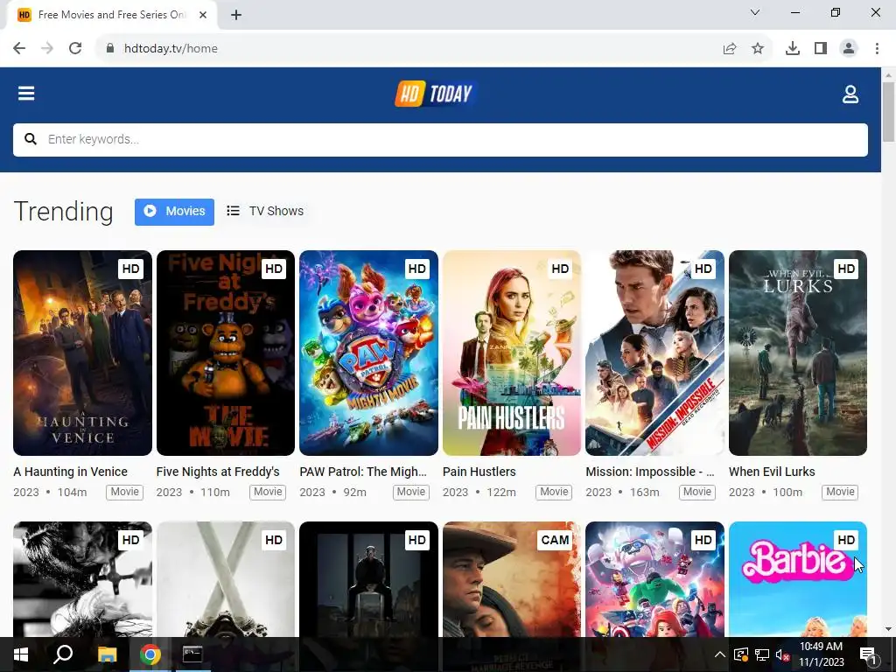The image size is (896, 672).
Task: Click A Haunting in Venice title link
Action: (70, 472)
